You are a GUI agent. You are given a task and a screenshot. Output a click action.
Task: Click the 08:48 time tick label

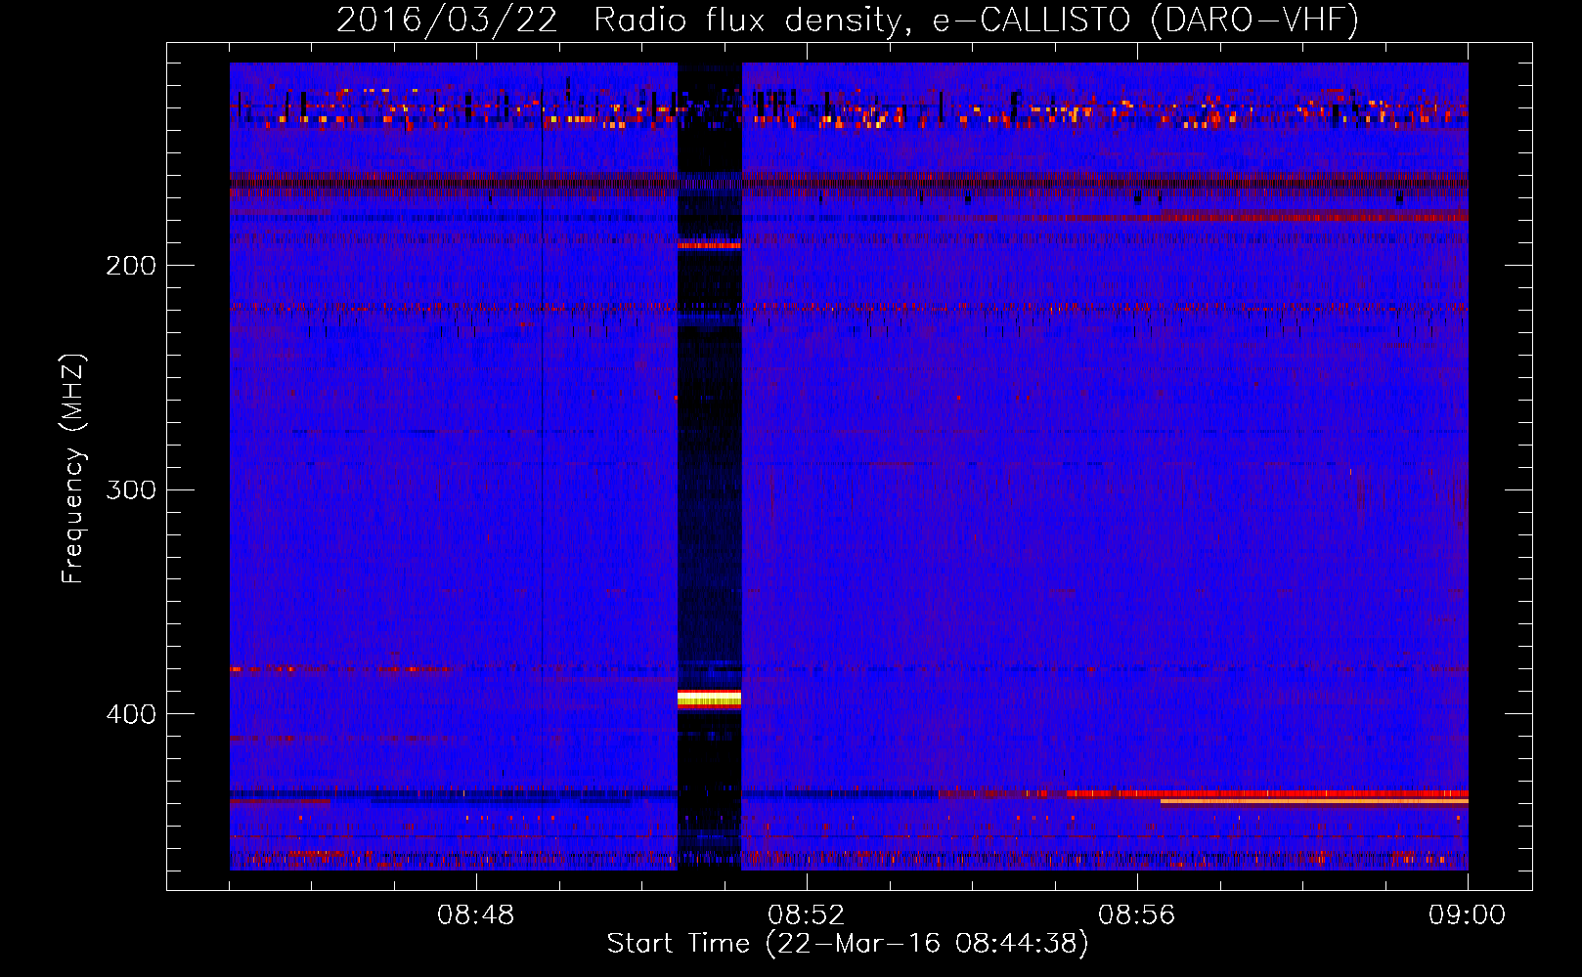[476, 915]
